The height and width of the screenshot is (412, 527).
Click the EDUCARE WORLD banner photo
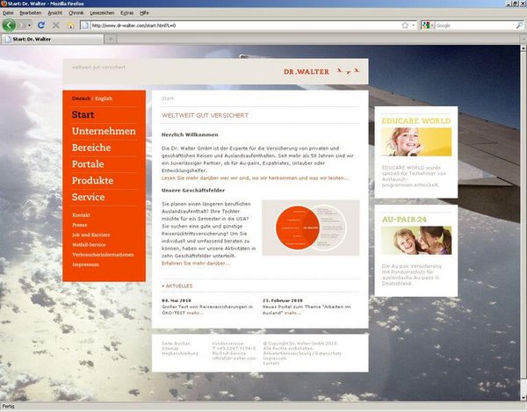[416, 141]
